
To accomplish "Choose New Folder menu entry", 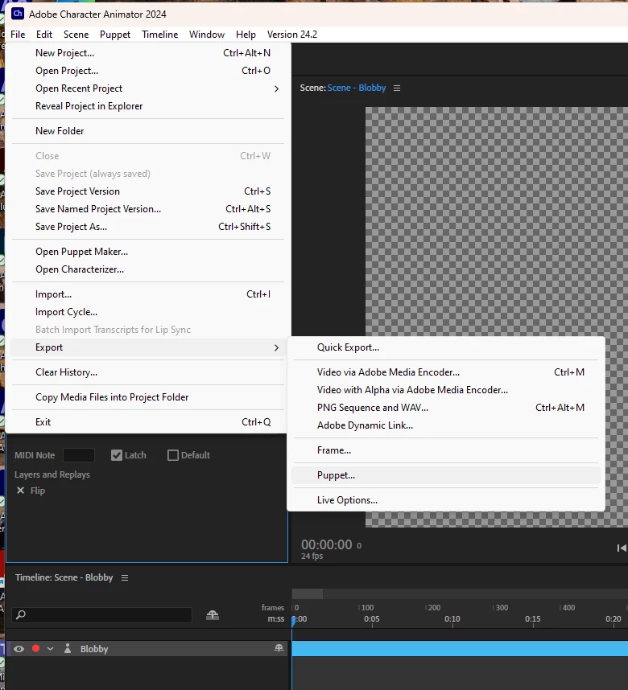I will point(147,131).
